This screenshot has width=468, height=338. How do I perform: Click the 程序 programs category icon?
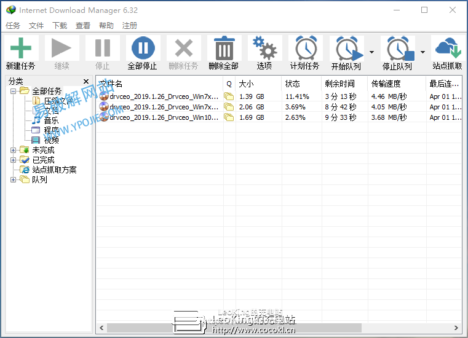(36, 130)
